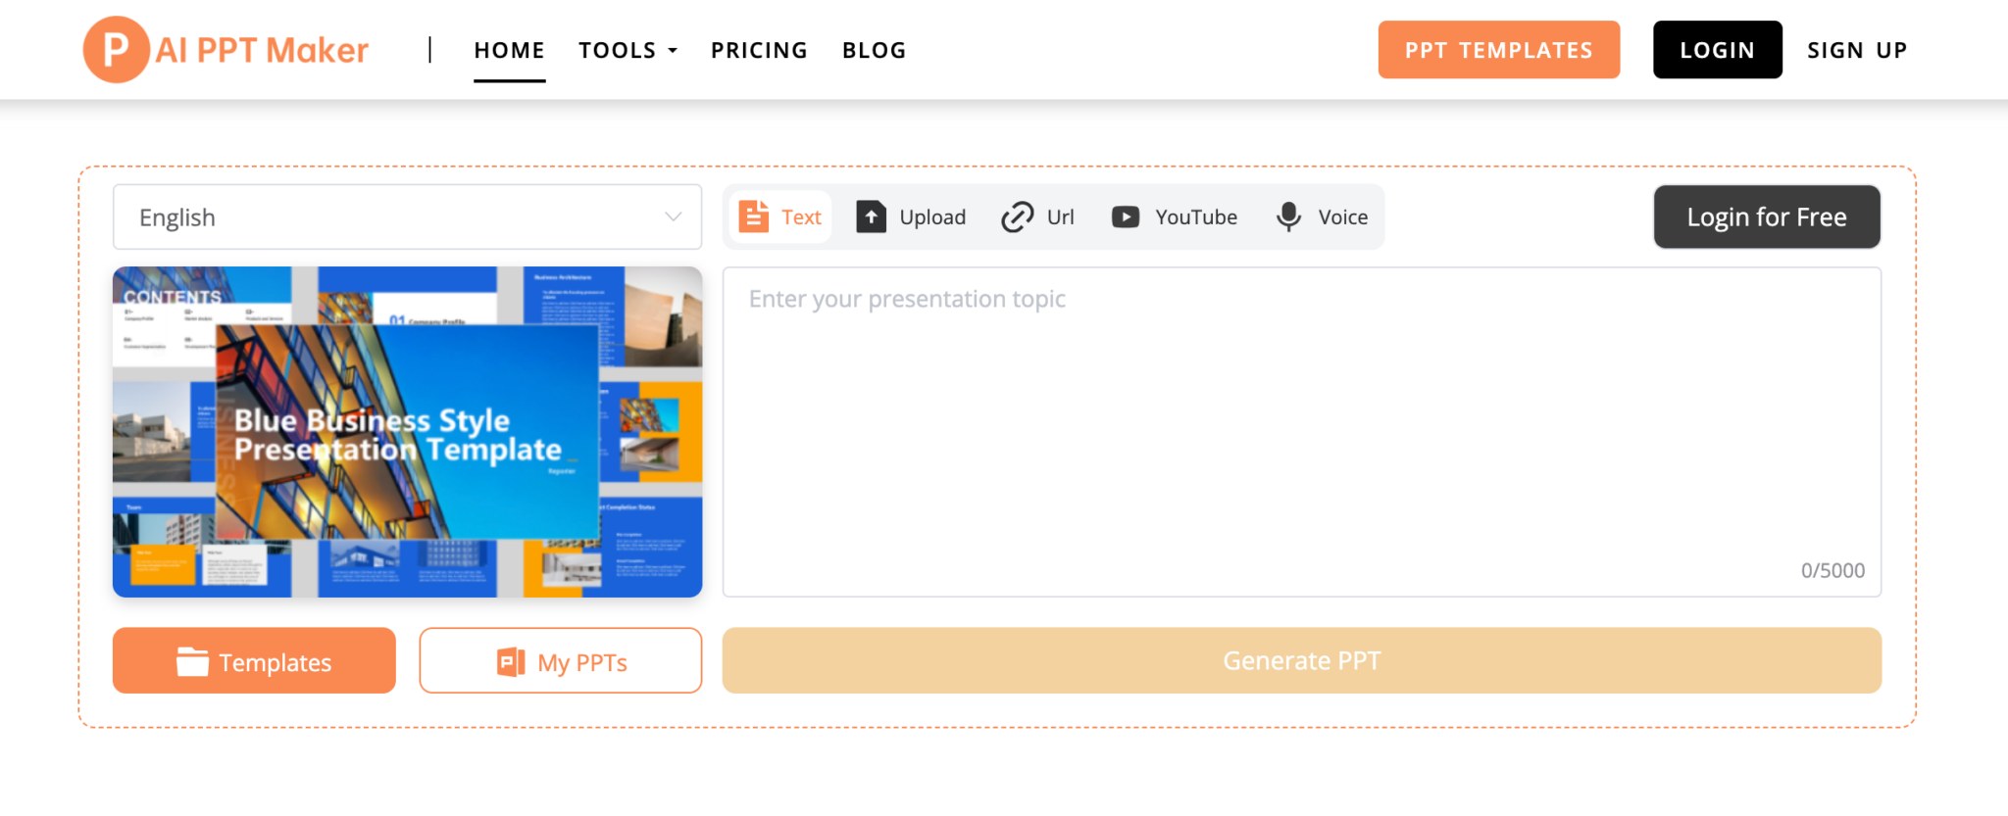This screenshot has height=816, width=2008.
Task: Enable YouTube as the content source
Action: pyautogui.click(x=1174, y=216)
